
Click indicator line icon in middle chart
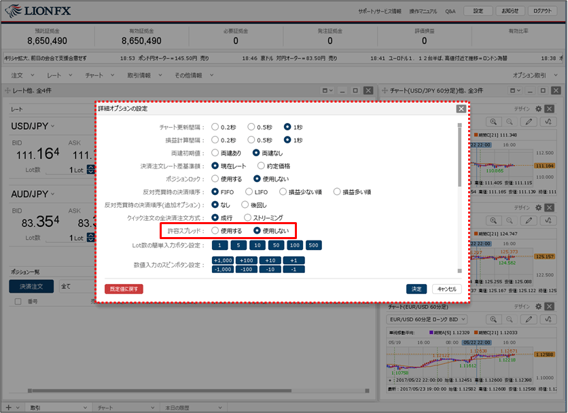click(x=548, y=220)
